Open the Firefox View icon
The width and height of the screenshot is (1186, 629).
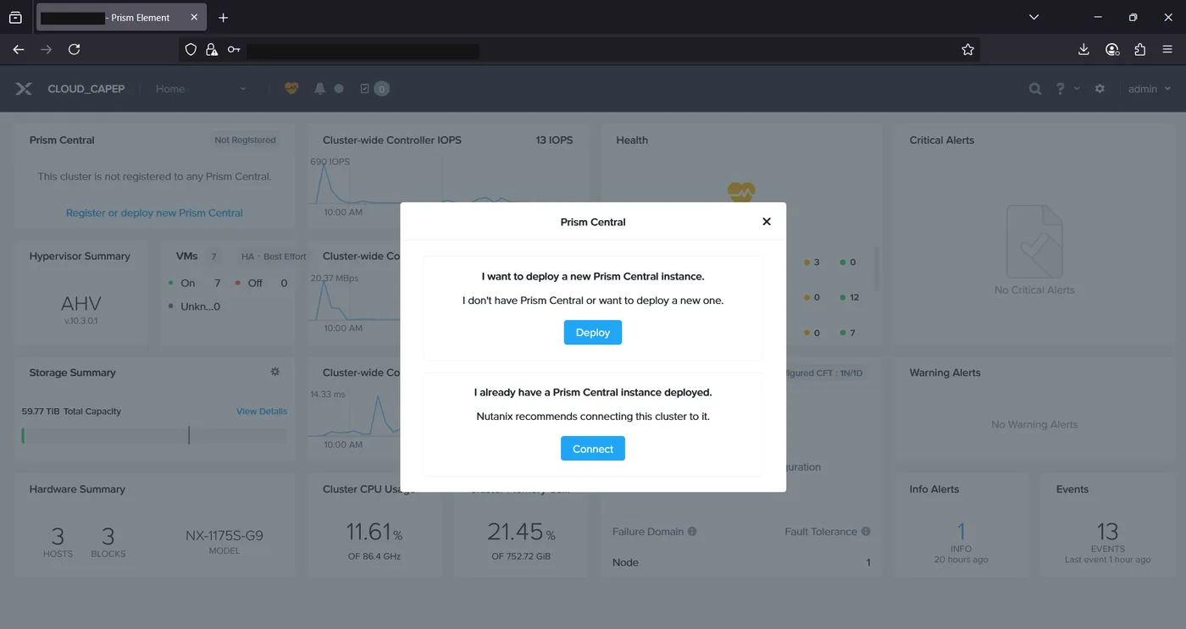15,17
